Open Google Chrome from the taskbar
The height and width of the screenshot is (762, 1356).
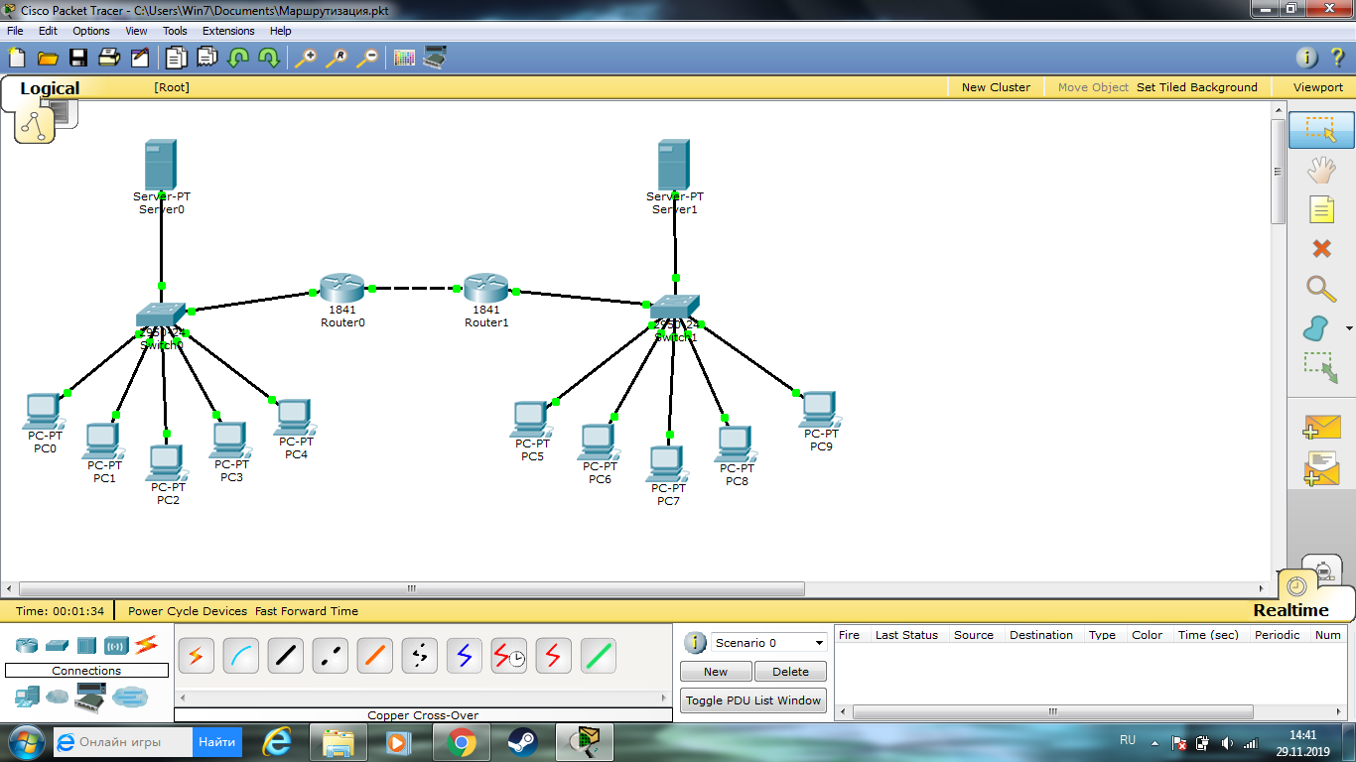tap(461, 741)
